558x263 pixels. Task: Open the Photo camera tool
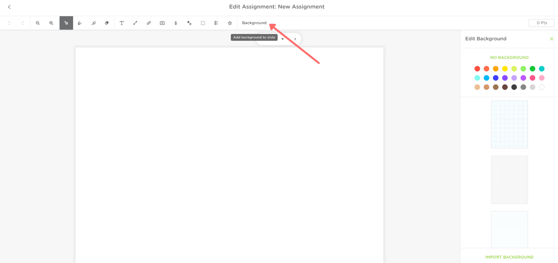coord(162,23)
